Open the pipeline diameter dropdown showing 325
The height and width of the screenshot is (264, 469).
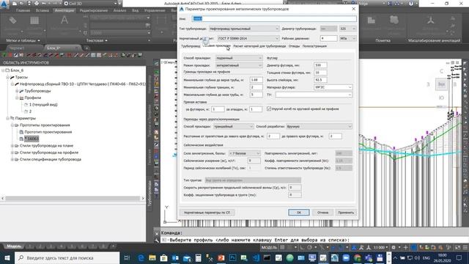[x=347, y=29]
